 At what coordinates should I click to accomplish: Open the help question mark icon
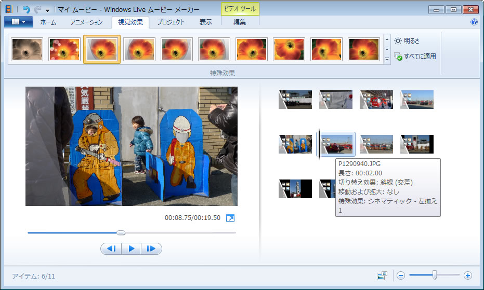[474, 22]
